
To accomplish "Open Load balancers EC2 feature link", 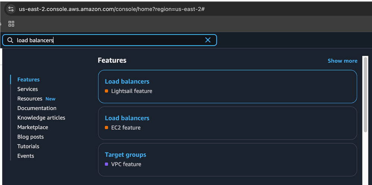I will pyautogui.click(x=127, y=118).
